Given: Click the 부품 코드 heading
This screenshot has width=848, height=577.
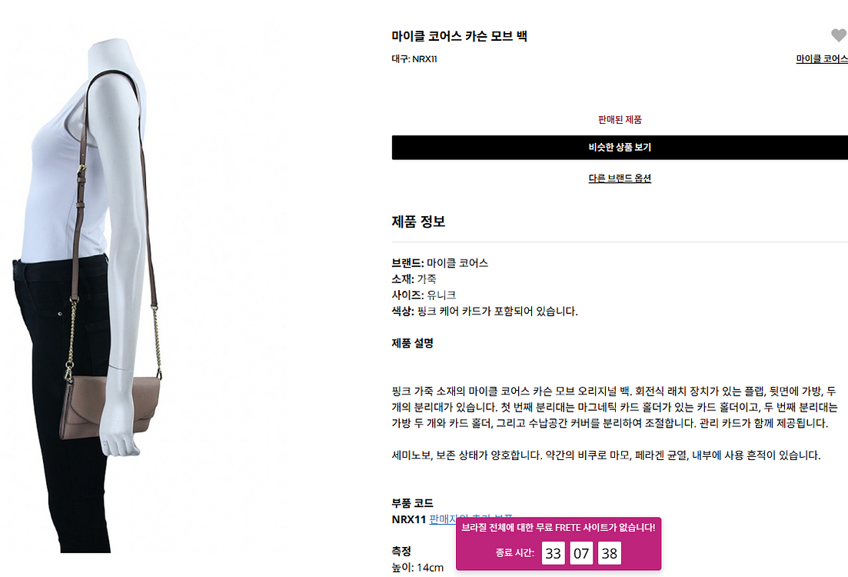Looking at the screenshot, I should coord(413,503).
